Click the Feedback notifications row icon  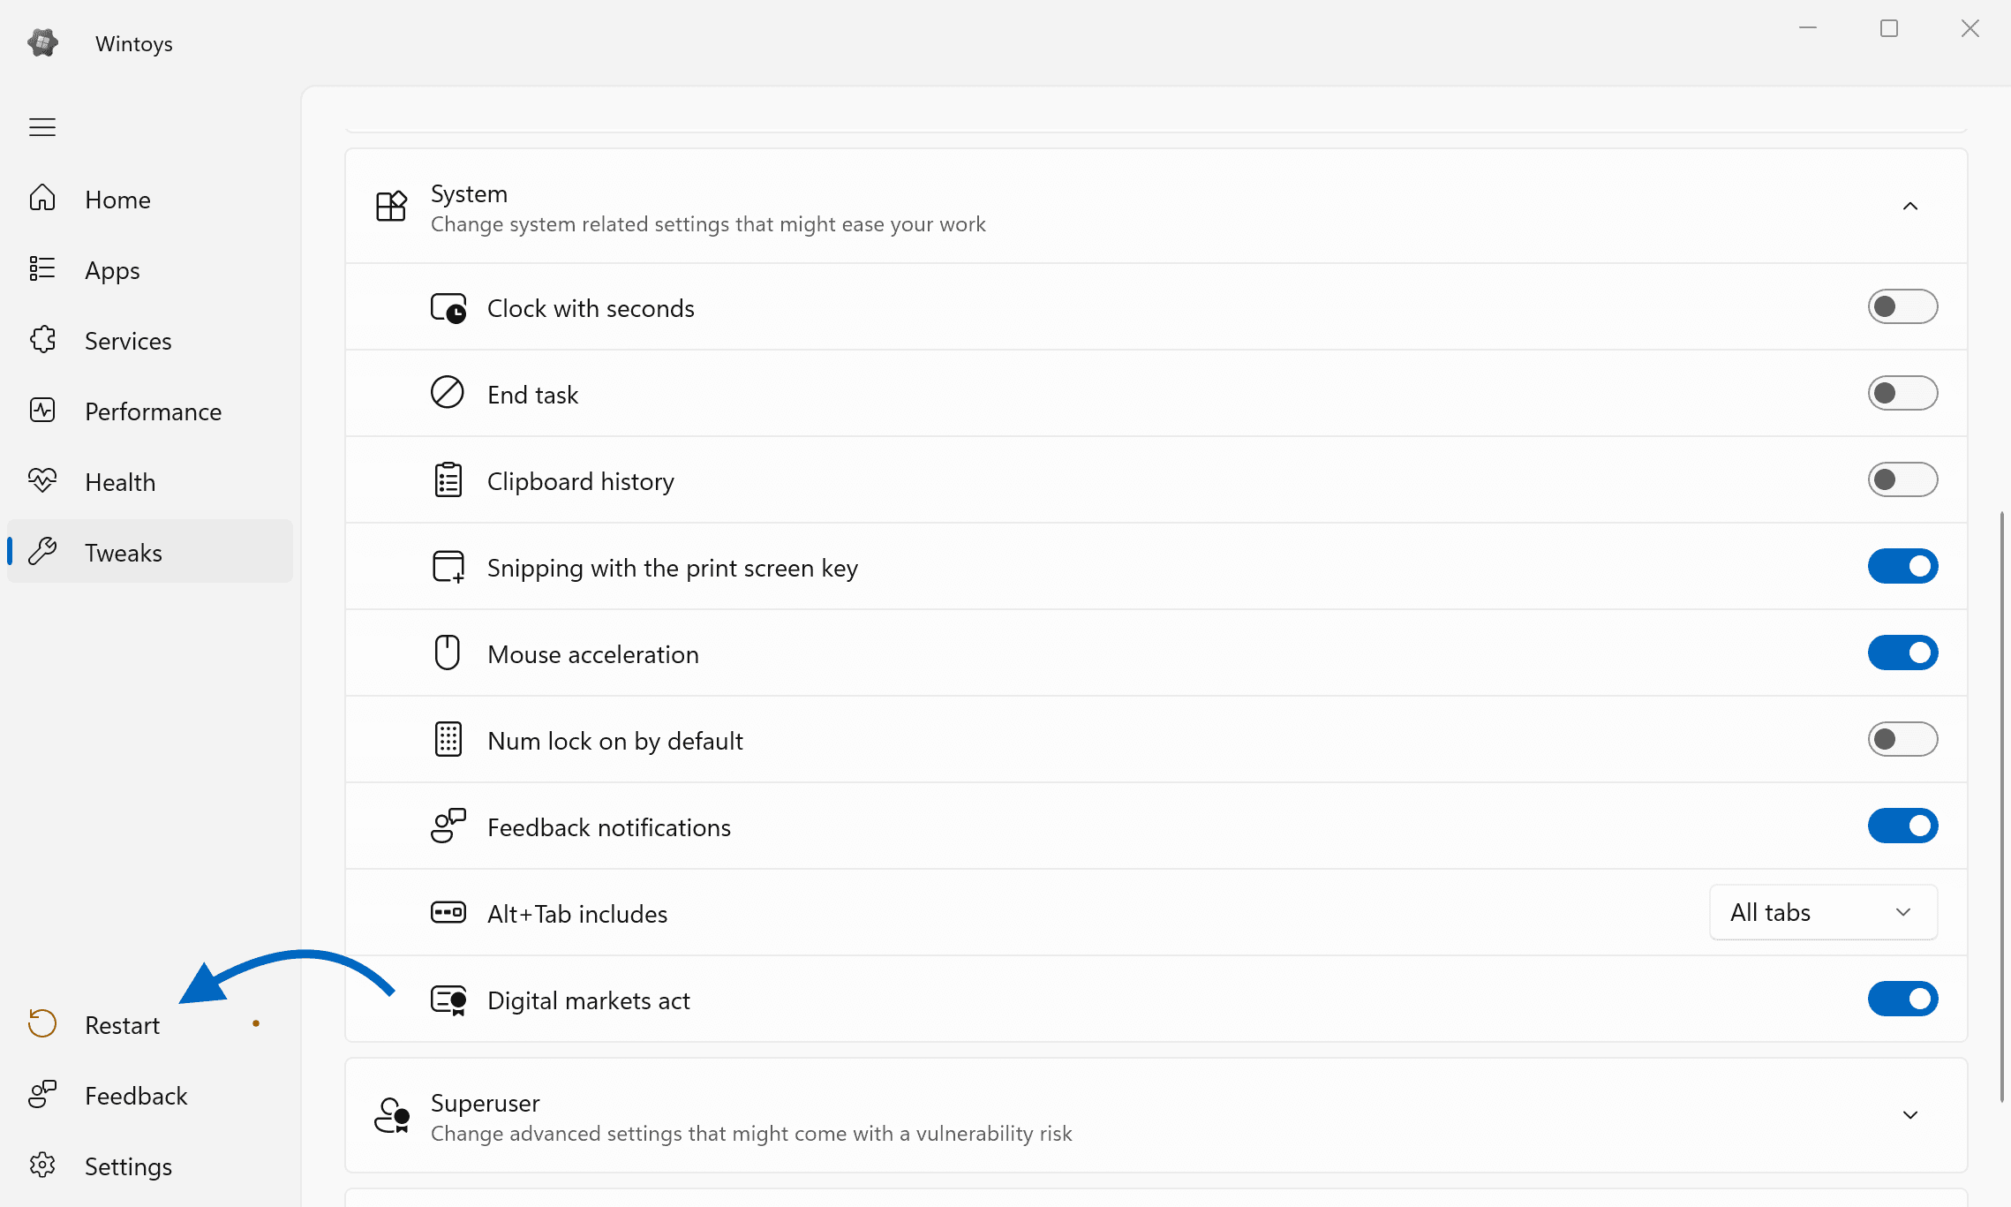[448, 826]
